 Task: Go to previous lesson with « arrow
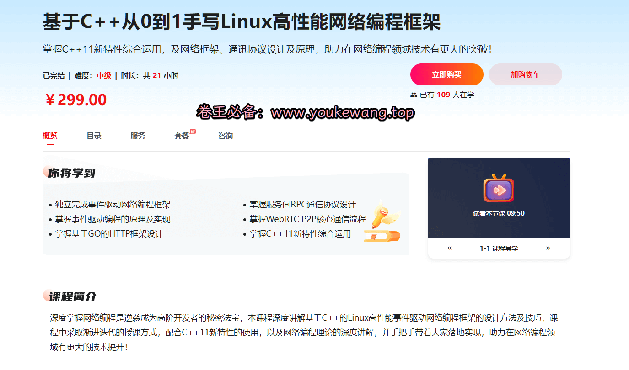(449, 248)
